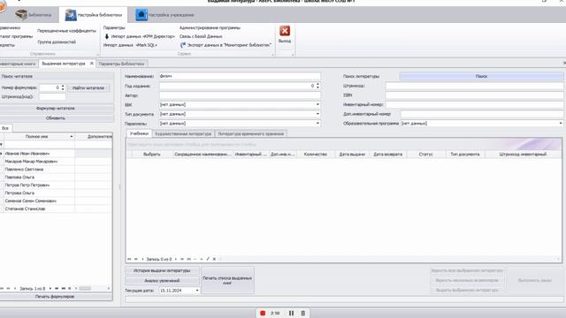Click the История выдачи литературы button
The height and width of the screenshot is (318, 566).
(x=162, y=271)
